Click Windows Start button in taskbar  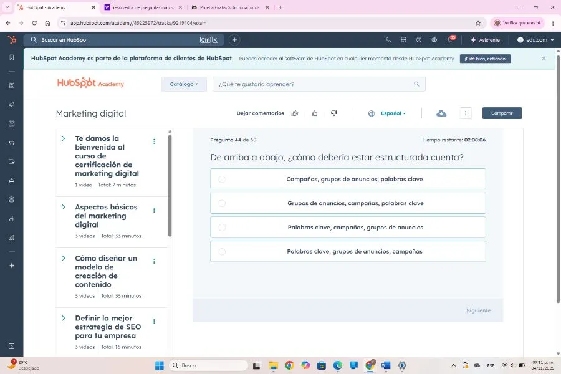point(159,365)
